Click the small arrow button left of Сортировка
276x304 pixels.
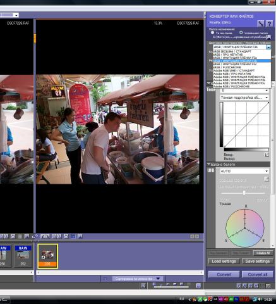(106, 279)
